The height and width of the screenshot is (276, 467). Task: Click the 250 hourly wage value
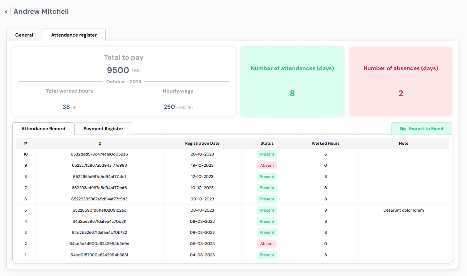pyautogui.click(x=169, y=107)
